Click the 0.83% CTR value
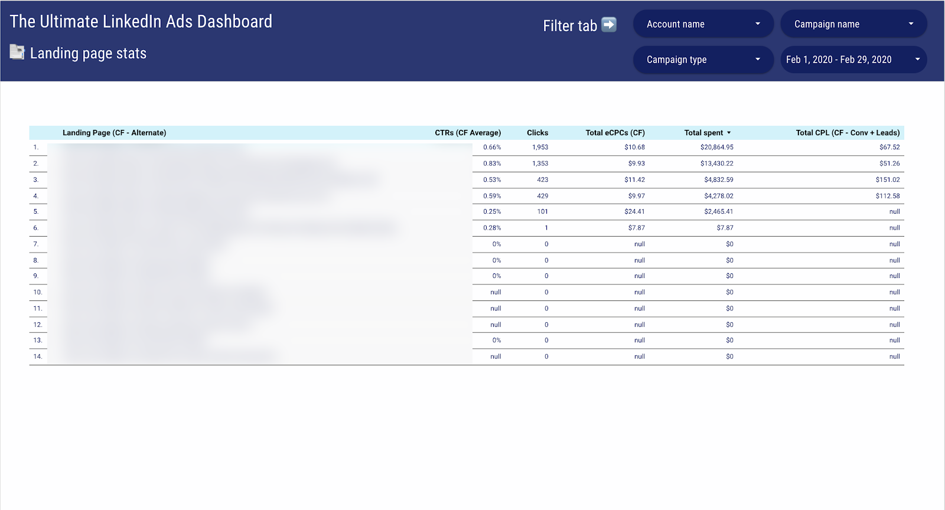This screenshot has height=510, width=945. pos(491,164)
